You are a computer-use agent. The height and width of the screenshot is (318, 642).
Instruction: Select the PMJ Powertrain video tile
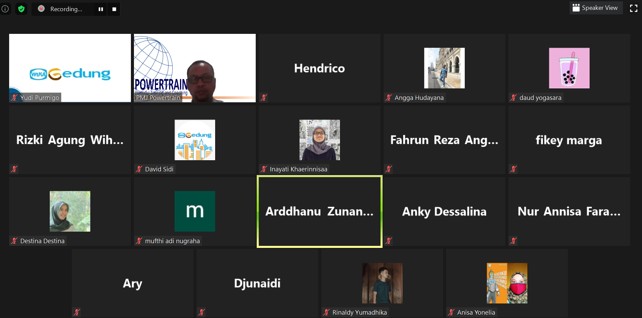tap(194, 68)
